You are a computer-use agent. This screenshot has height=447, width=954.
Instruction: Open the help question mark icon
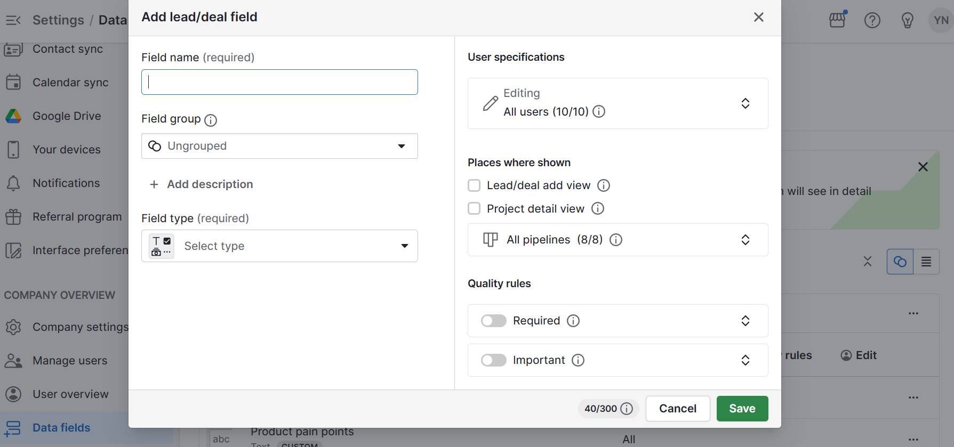pyautogui.click(x=872, y=20)
